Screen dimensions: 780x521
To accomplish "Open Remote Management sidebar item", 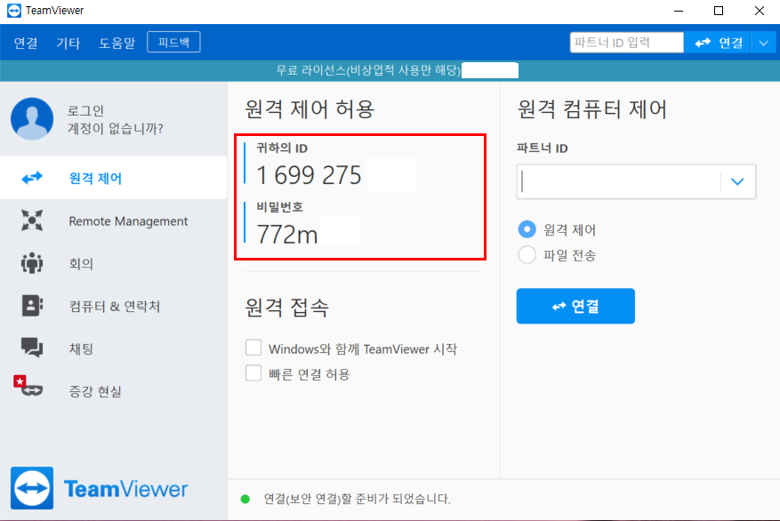I will point(114,220).
